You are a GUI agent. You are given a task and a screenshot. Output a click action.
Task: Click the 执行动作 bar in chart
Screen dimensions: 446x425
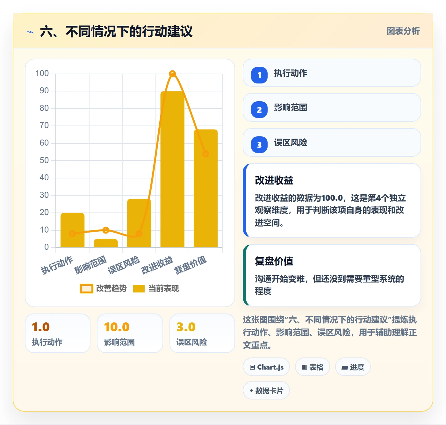tap(73, 230)
